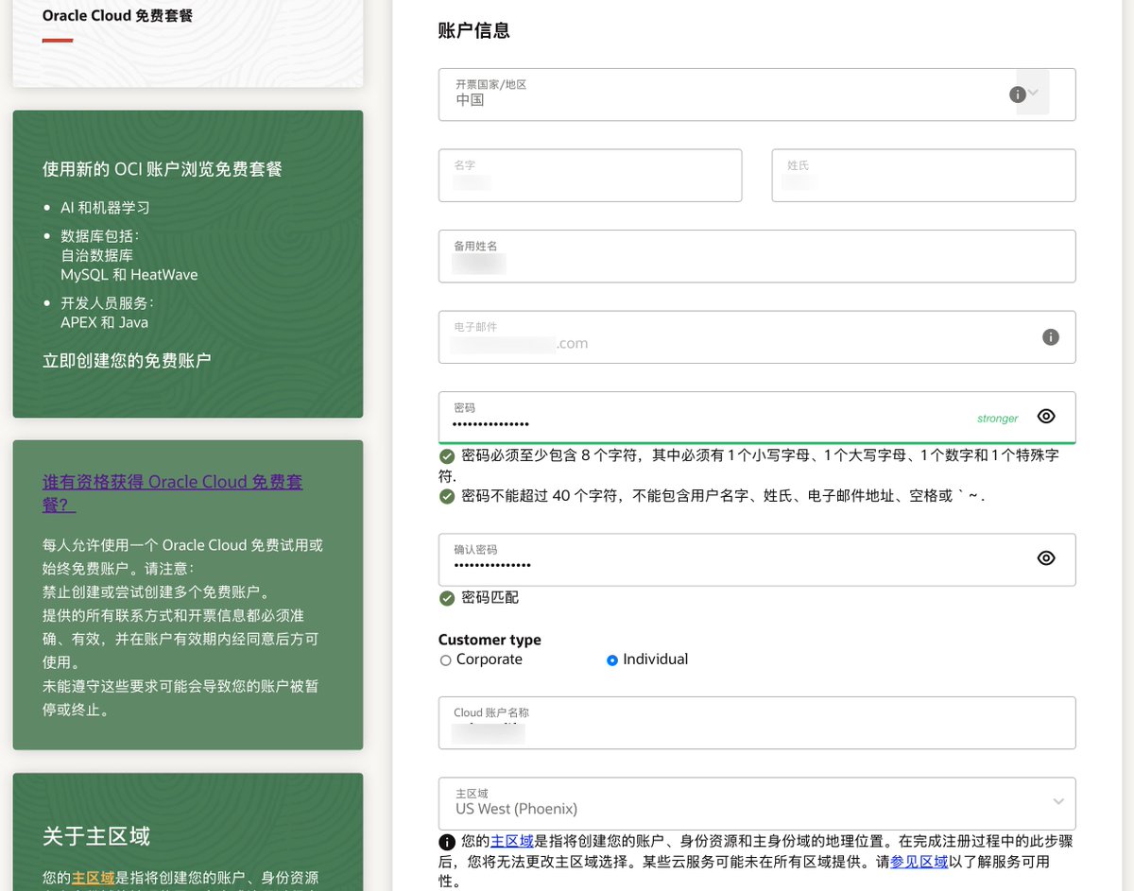The height and width of the screenshot is (891, 1134).
Task: Focus the 名字 first name field
Action: click(590, 175)
